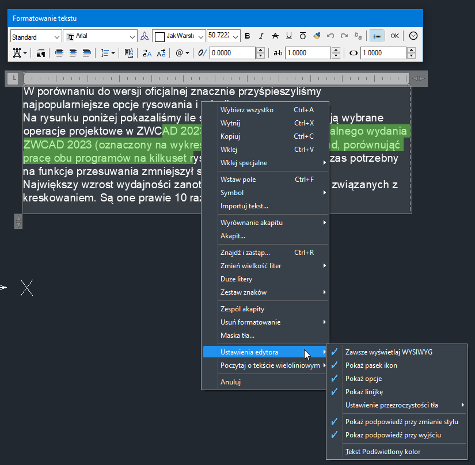
Task: Toggle Underline formatting
Action: [x=289, y=36]
